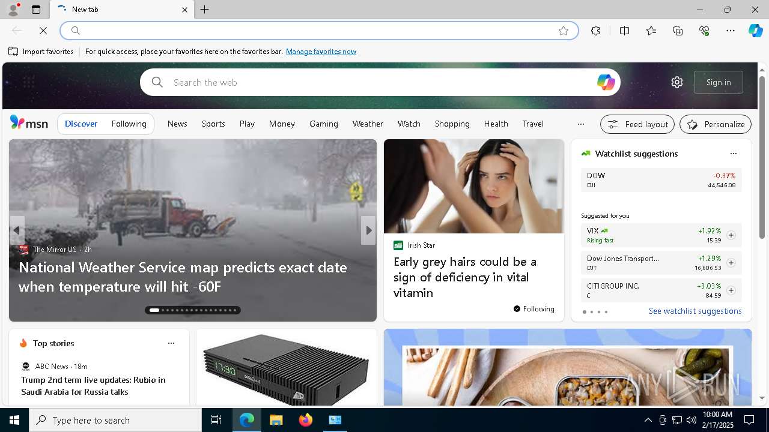769x432 pixels.
Task: Open volume control in tray
Action: pyautogui.click(x=691, y=420)
